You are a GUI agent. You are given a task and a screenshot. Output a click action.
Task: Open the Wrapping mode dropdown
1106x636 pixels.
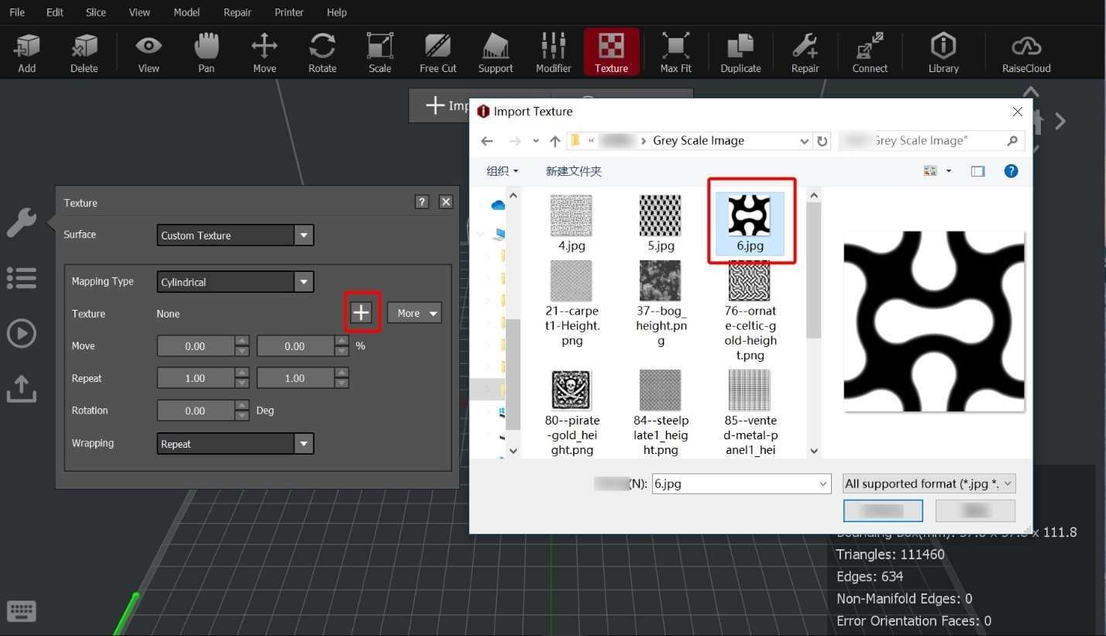(303, 443)
